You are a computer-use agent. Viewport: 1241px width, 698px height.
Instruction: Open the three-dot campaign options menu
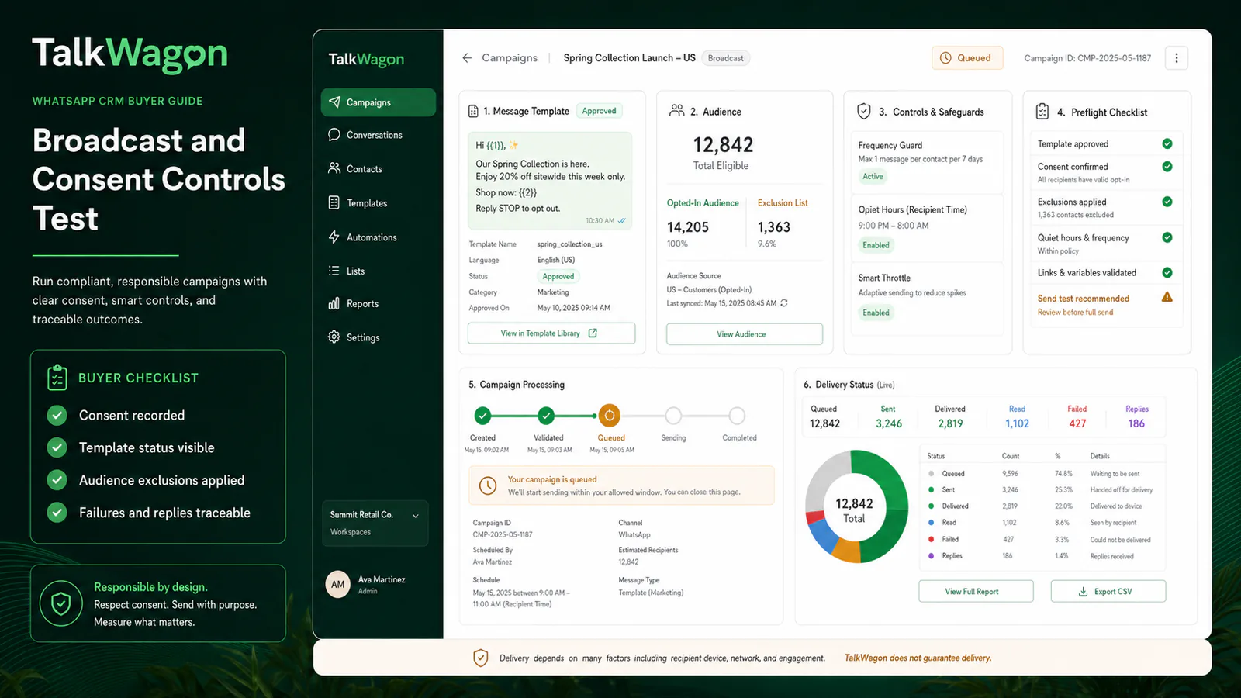click(x=1176, y=58)
